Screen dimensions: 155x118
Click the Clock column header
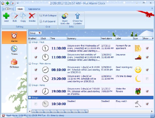pos(45,38)
